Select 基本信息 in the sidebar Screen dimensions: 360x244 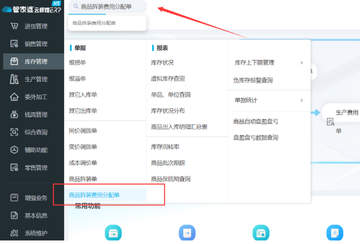pyautogui.click(x=36, y=215)
